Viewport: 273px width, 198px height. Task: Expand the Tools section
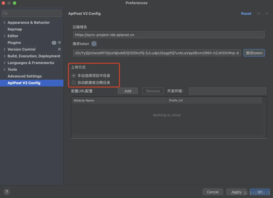tap(4, 70)
